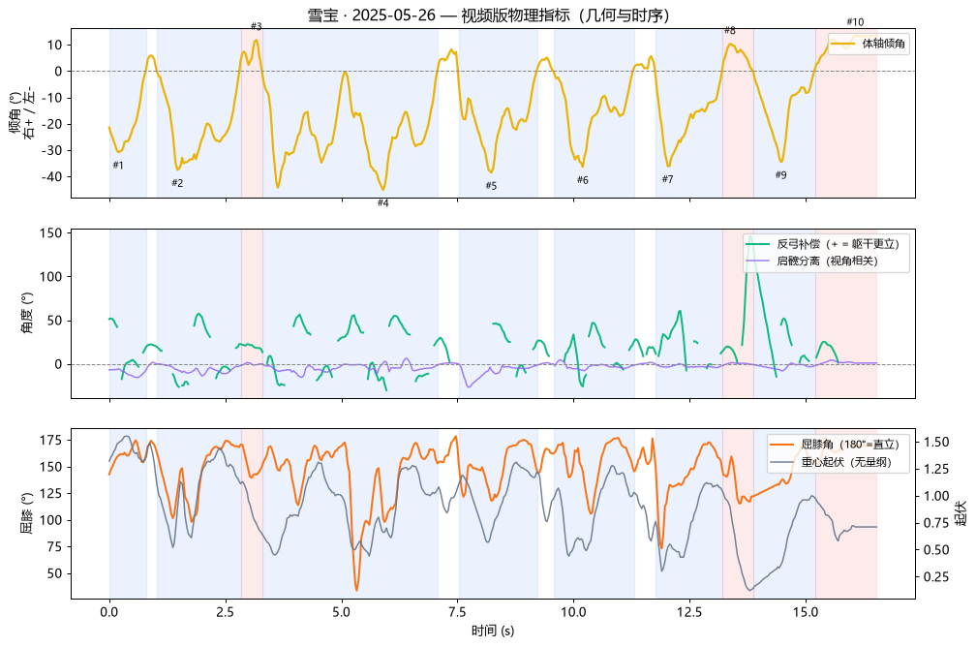Screen dimensions: 976x647
Task: Click the #8 annotation label
Action: [729, 31]
